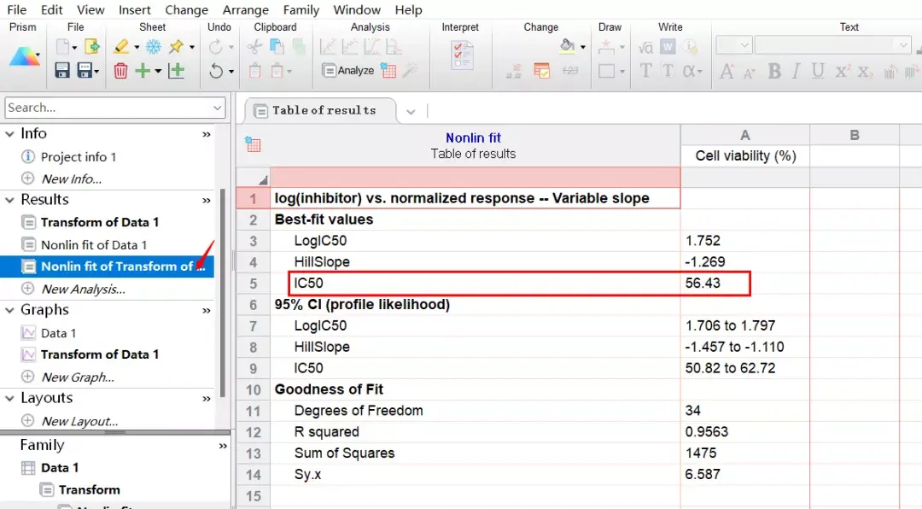Viewport: 922px width, 509px height.
Task: Select Nonlin fit of Data 1
Action: coord(94,245)
